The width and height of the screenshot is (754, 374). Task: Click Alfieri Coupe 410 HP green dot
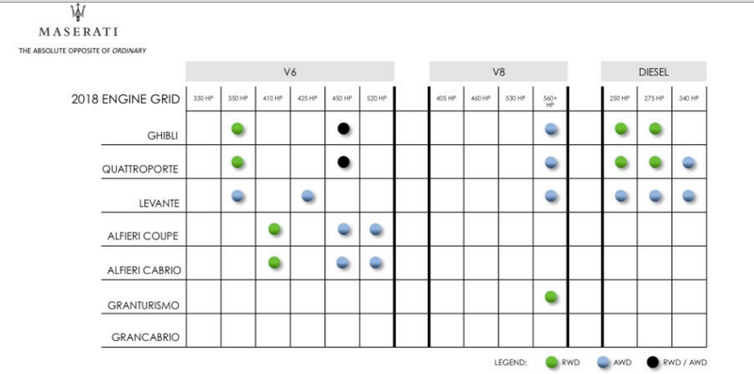pyautogui.click(x=274, y=229)
